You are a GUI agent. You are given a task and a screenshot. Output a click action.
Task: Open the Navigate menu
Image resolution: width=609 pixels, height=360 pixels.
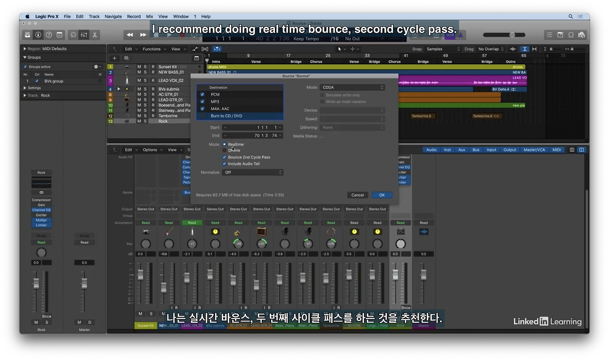[113, 16]
